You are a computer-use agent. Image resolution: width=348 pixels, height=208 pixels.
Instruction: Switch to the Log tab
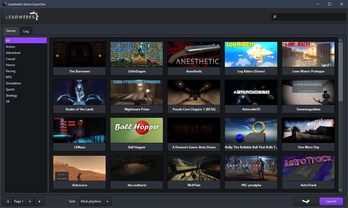click(26, 31)
